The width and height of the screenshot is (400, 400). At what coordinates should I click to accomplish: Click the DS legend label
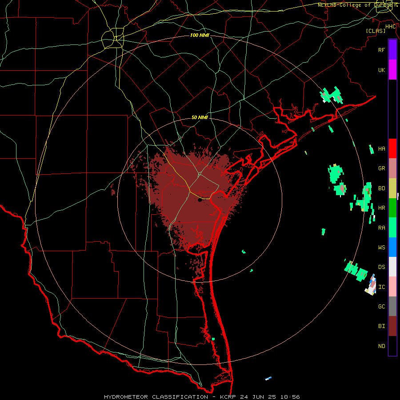point(382,267)
